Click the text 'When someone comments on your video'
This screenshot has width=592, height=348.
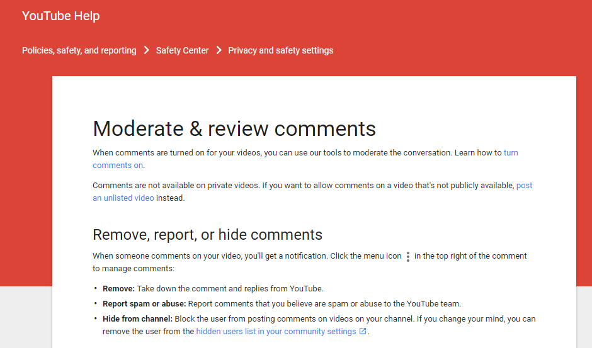[166, 256]
